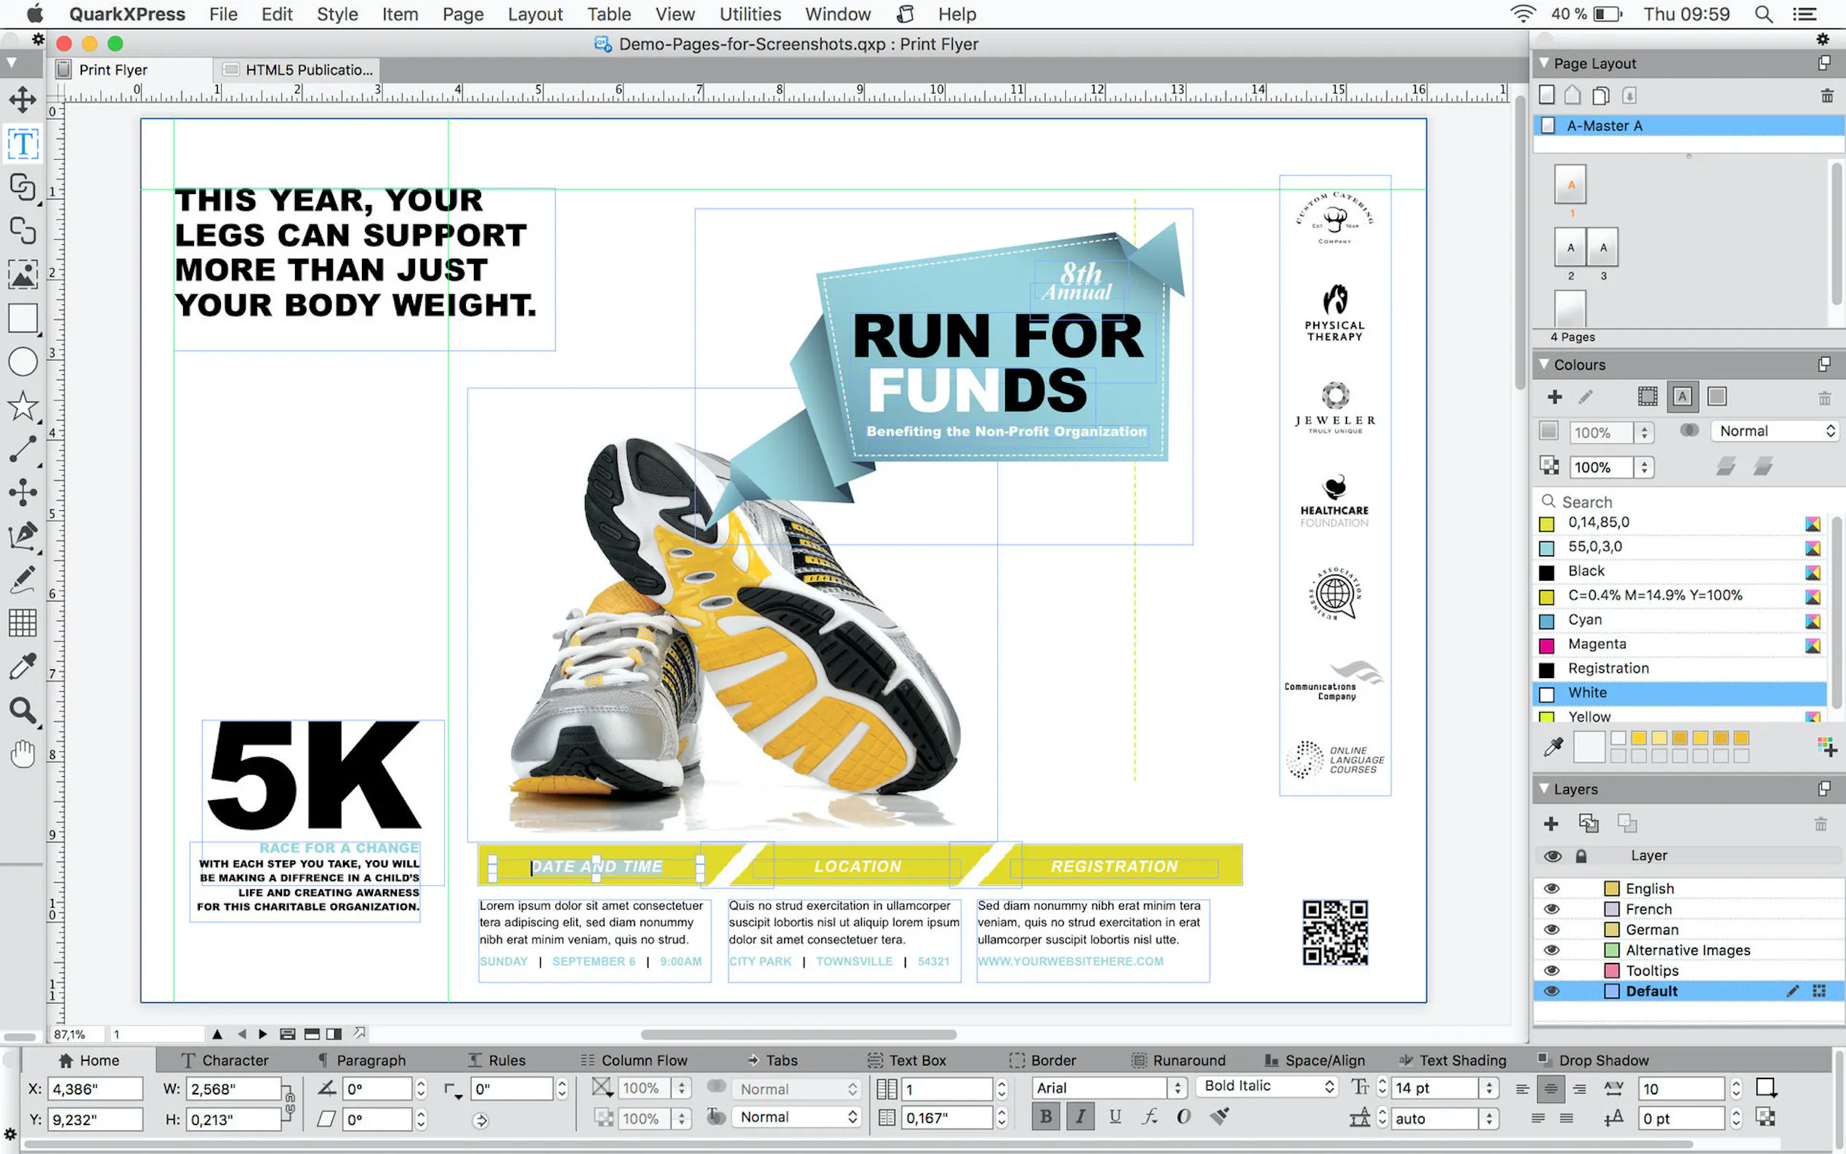Toggle Italic text style button
The width and height of the screenshot is (1846, 1154).
1080,1118
